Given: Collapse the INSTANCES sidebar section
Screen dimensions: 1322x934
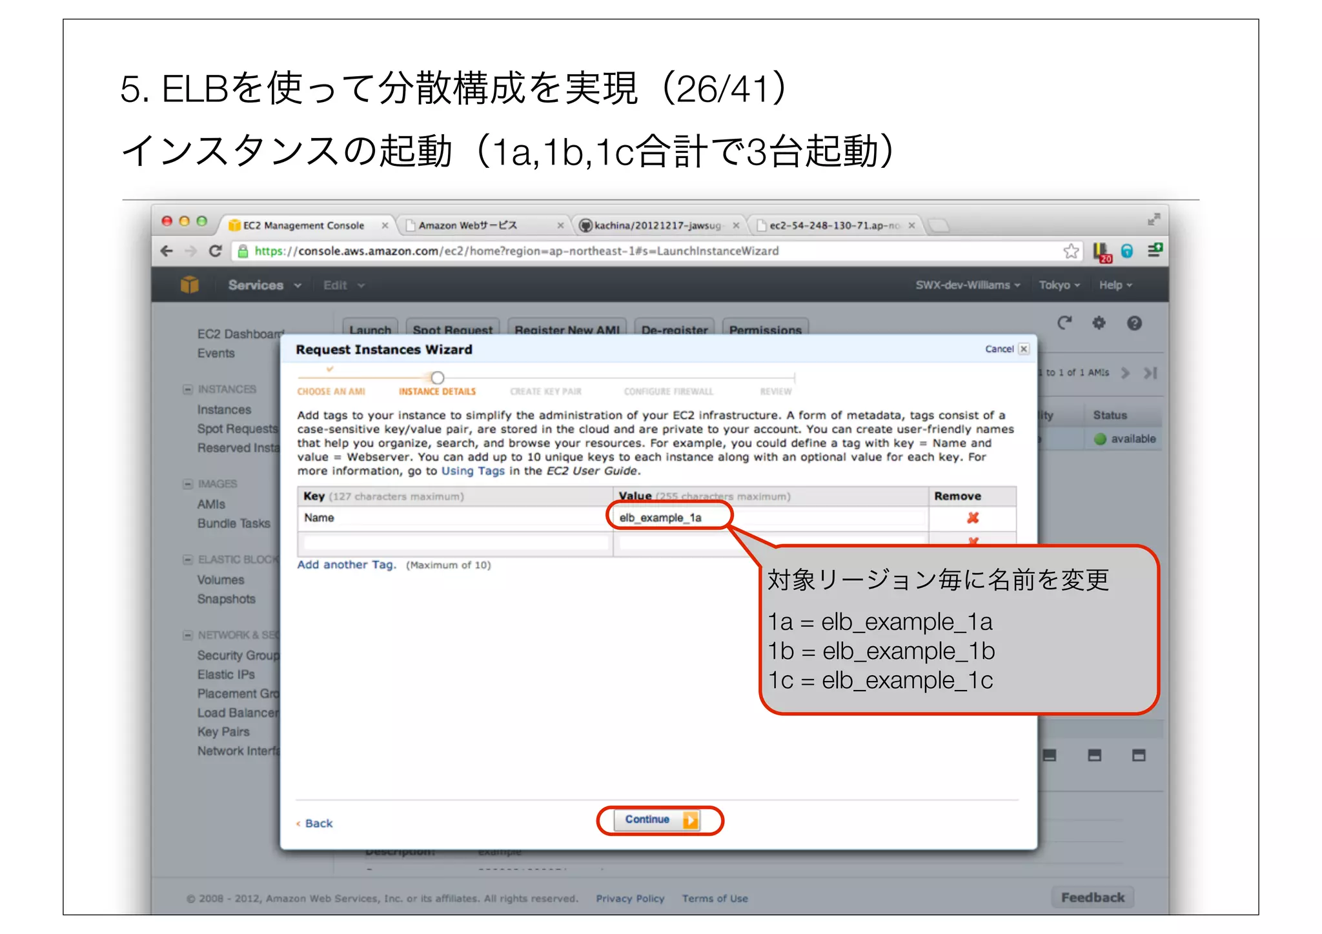Looking at the screenshot, I should pyautogui.click(x=188, y=389).
